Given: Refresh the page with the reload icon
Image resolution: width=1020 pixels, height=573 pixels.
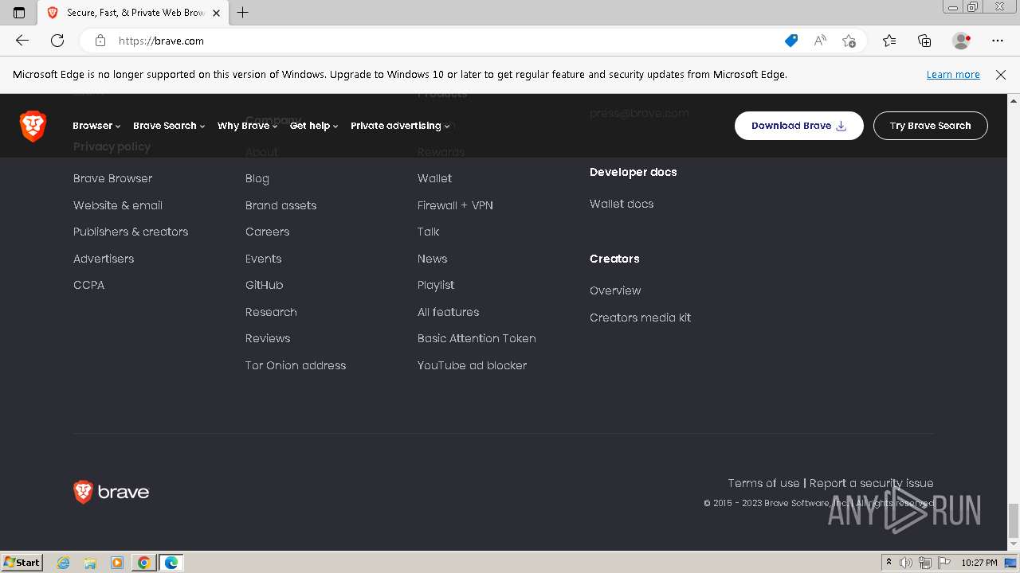Looking at the screenshot, I should tap(57, 41).
